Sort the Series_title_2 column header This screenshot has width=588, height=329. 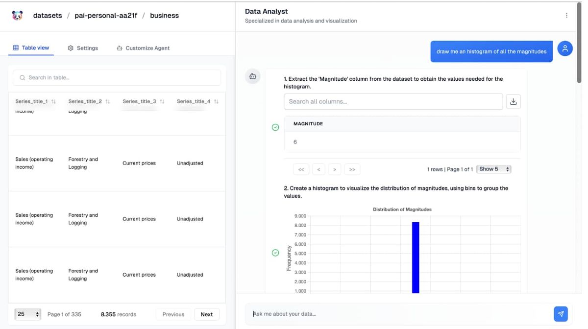[107, 102]
